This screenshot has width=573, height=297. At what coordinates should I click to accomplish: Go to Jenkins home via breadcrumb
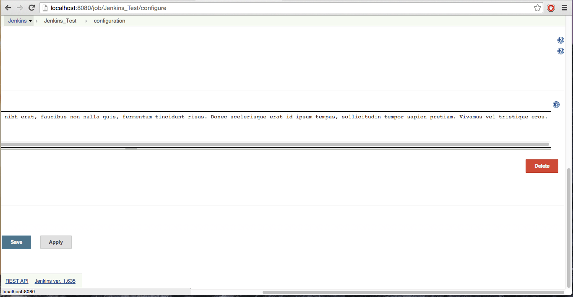[17, 20]
